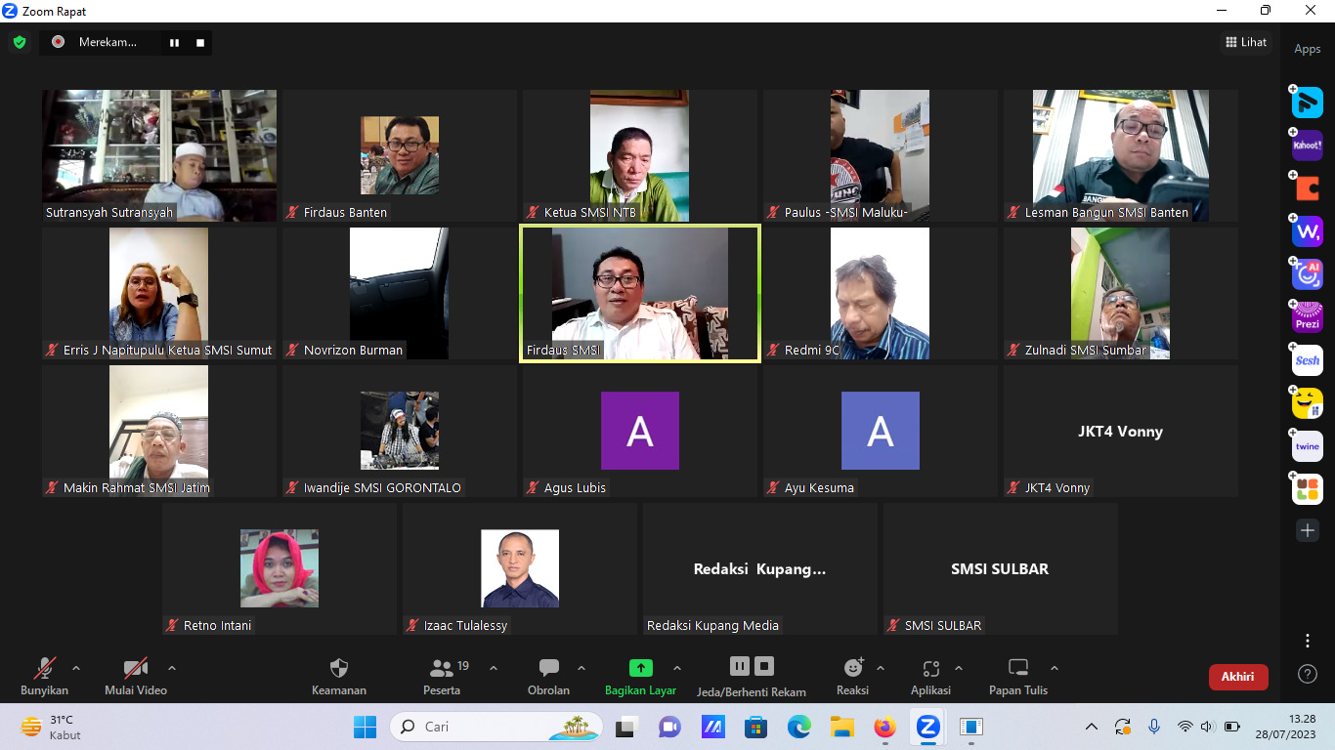Viewport: 1335px width, 750px height.
Task: Select Firdaus SMSI video thumbnail
Action: tap(640, 293)
